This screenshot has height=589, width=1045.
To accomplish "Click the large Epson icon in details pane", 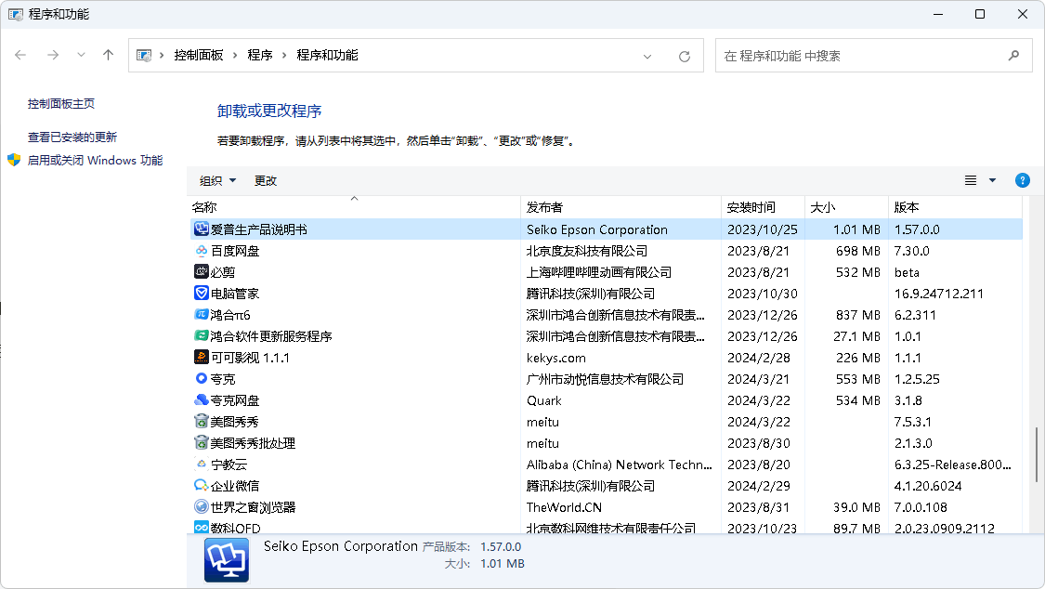I will 227,560.
